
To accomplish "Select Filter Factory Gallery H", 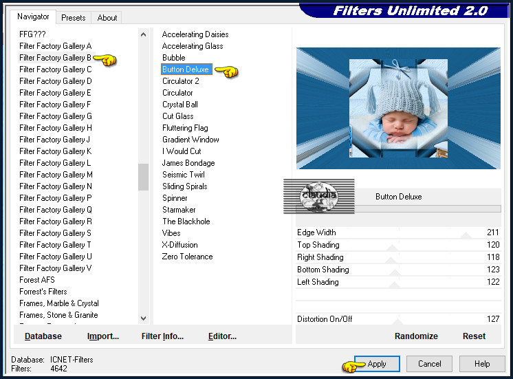I will [55, 128].
